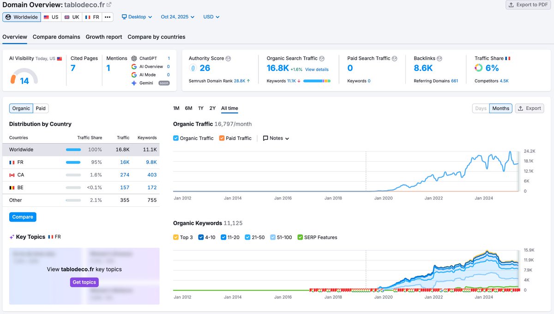This screenshot has width=554, height=314.
Task: Click the AI Visibility gauge
Action: pos(24,77)
